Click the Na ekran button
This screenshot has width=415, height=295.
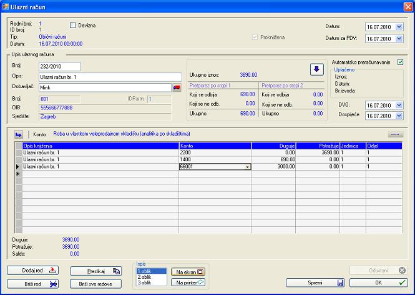tap(188, 272)
